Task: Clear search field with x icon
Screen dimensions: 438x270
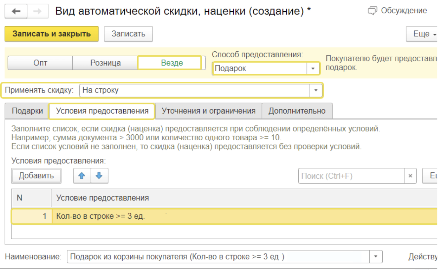Action: pyautogui.click(x=410, y=176)
